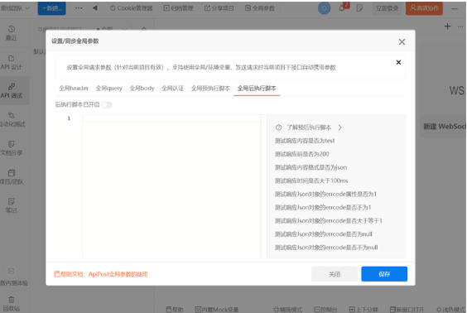Open 归档管理 in top toolbar

tap(178, 8)
